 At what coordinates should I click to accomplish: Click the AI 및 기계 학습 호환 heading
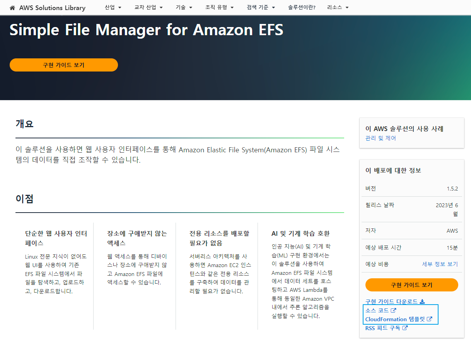pos(300,233)
